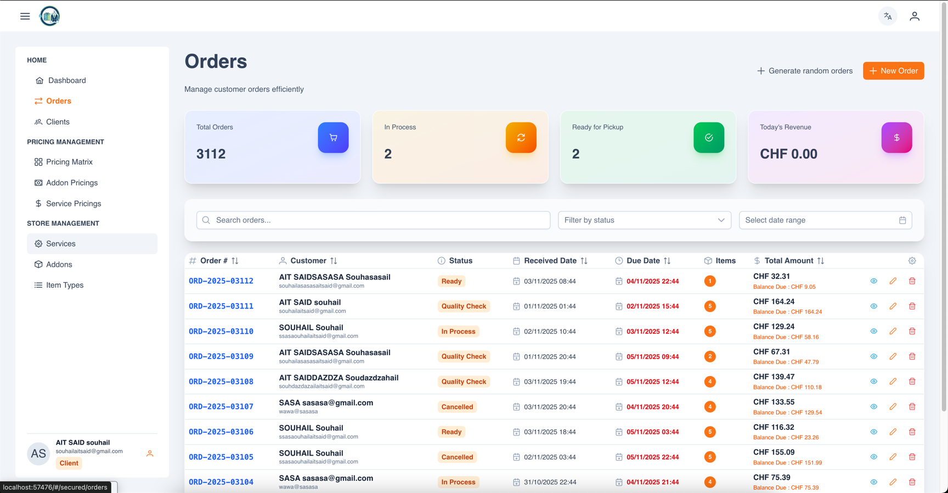
Task: Open Services in sidebar
Action: (x=92, y=244)
